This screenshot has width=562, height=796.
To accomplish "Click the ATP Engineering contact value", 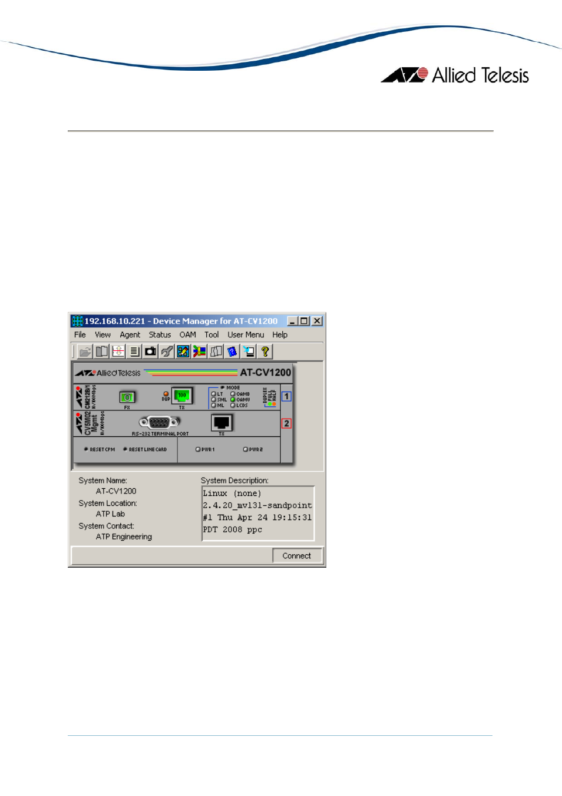I will coord(124,537).
